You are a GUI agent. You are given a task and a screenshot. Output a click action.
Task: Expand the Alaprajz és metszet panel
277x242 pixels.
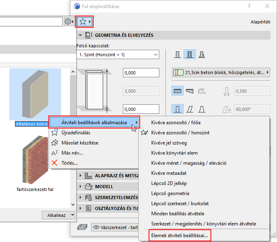(x=80, y=176)
